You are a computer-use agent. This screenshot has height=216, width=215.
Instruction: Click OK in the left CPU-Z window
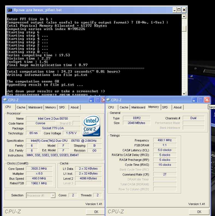(x=96, y=212)
